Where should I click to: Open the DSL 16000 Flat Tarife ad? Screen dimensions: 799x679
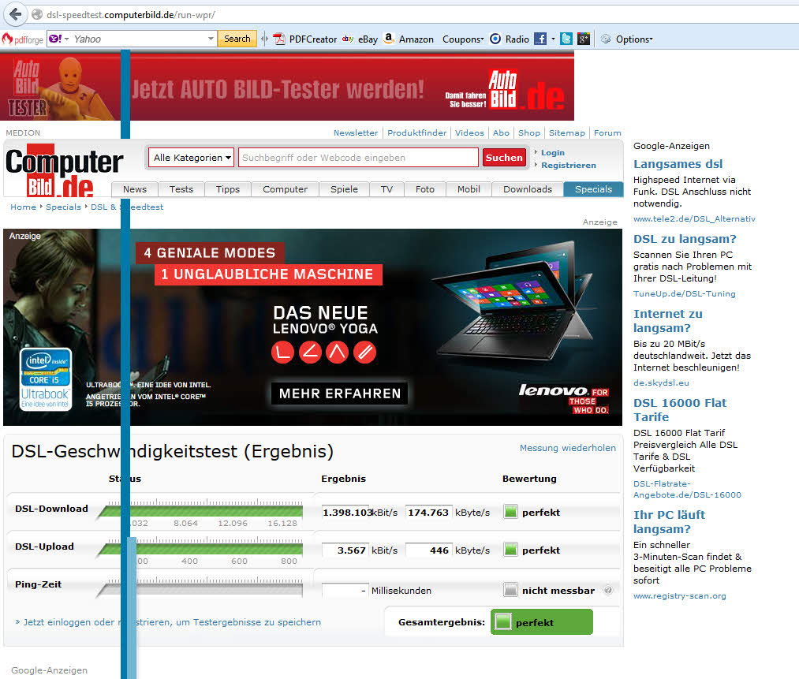(680, 410)
